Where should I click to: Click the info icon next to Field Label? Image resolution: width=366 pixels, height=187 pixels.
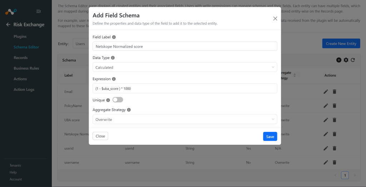click(x=114, y=37)
